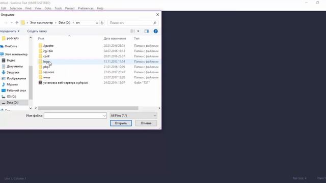Go up one folder level
Screen dimensions: 326x183
[17, 23]
